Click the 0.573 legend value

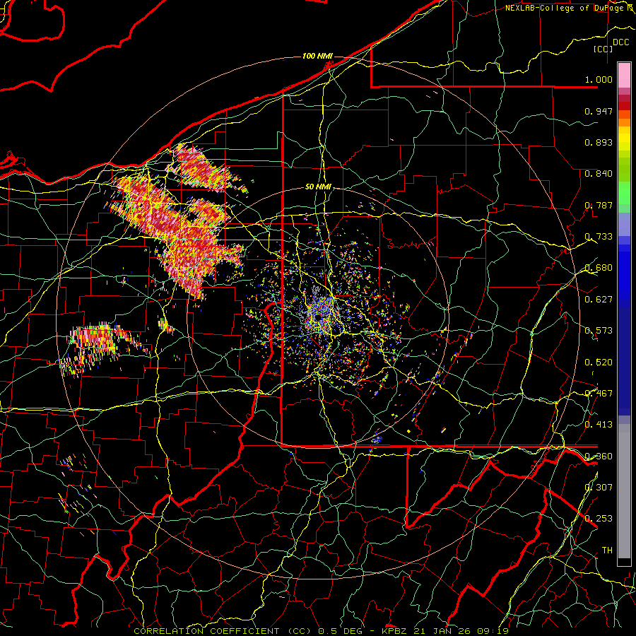click(x=599, y=331)
